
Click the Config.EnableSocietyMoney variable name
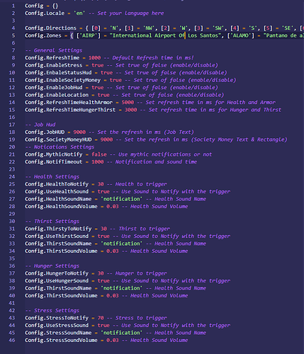coord(63,80)
